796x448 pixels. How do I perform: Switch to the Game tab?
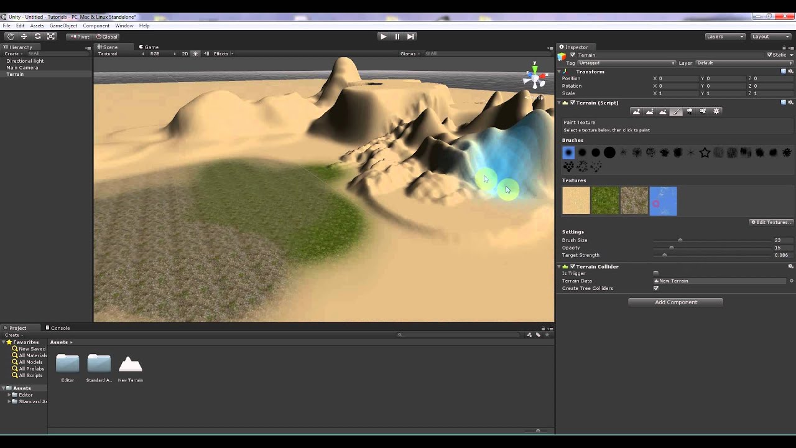point(149,47)
